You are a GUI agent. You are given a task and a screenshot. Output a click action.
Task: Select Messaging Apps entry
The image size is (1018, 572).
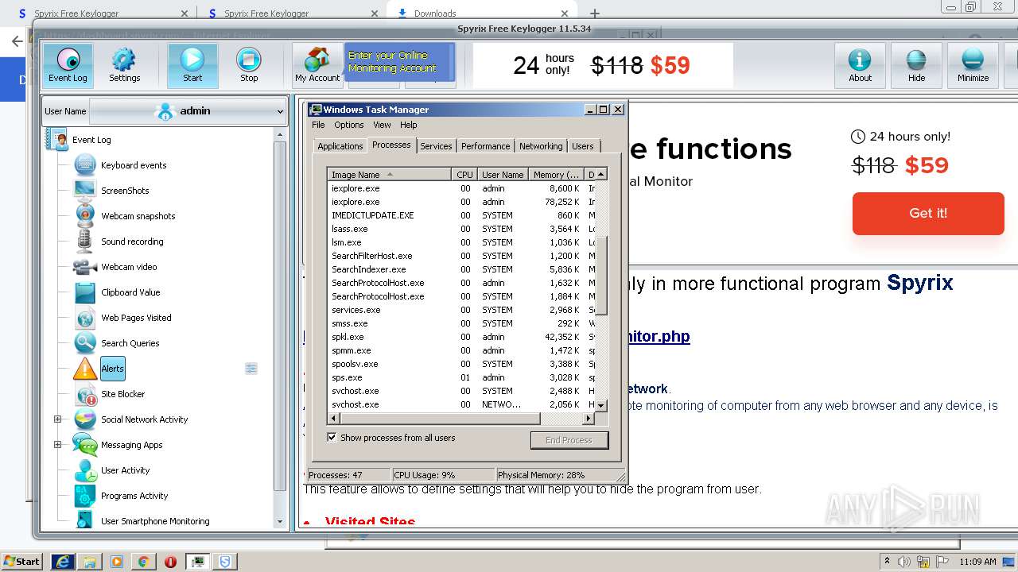(x=131, y=445)
